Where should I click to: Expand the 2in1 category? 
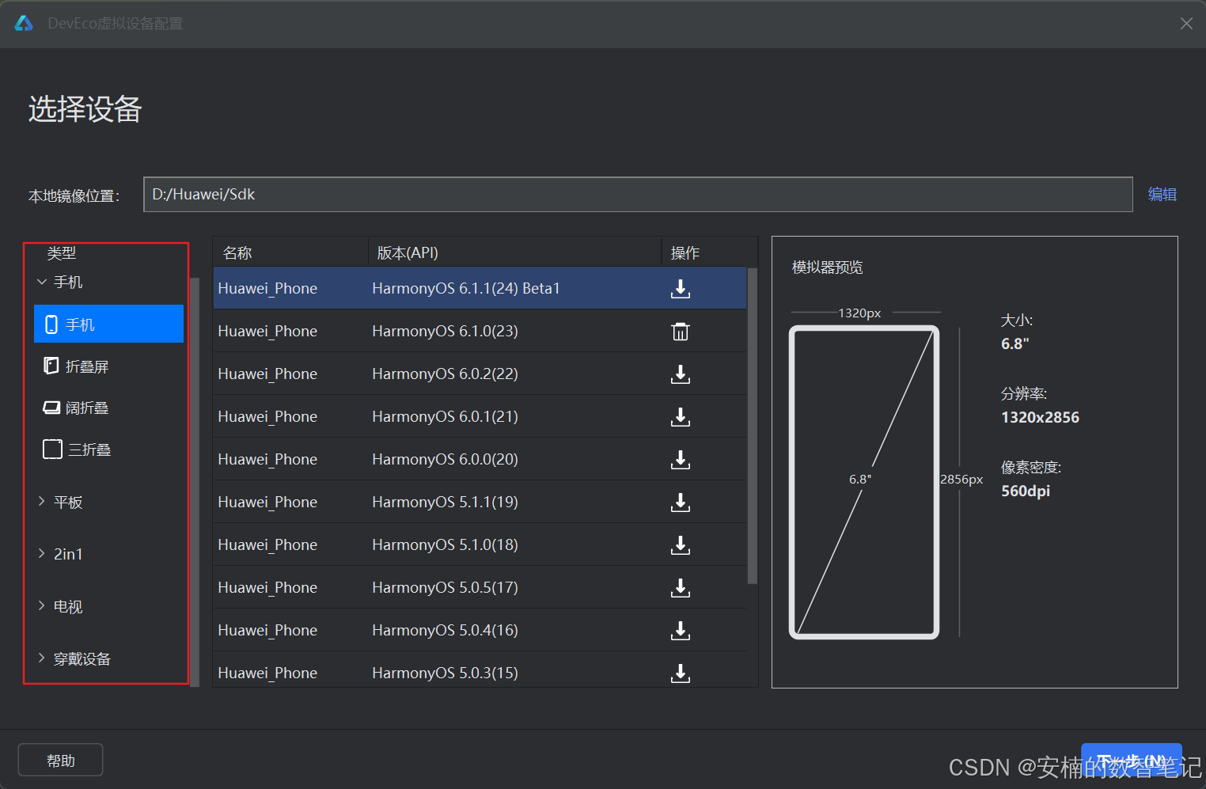(x=42, y=554)
